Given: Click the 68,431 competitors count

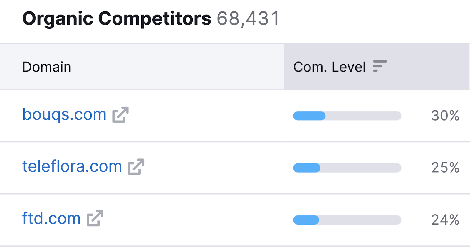Looking at the screenshot, I should [x=248, y=19].
